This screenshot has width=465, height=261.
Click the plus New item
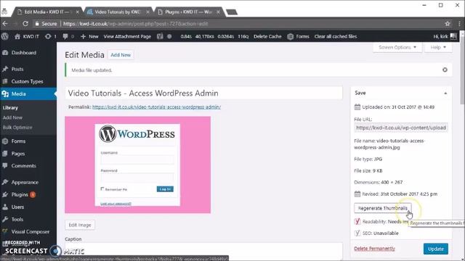[89, 36]
